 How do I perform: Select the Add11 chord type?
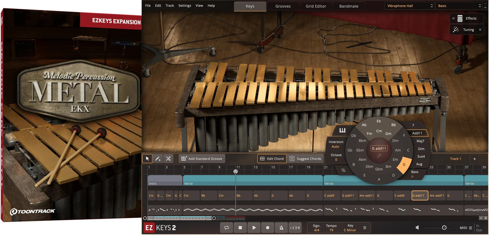pos(417,133)
